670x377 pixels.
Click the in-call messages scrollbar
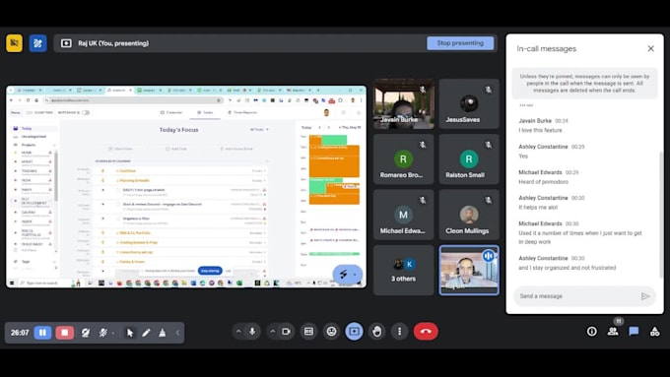click(x=660, y=214)
